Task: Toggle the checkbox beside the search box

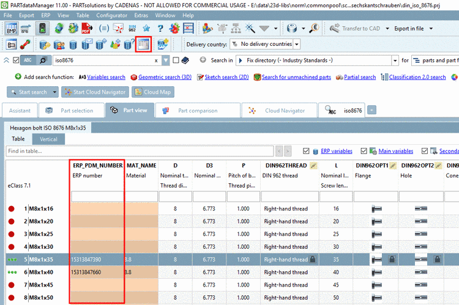Action: [x=176, y=61]
